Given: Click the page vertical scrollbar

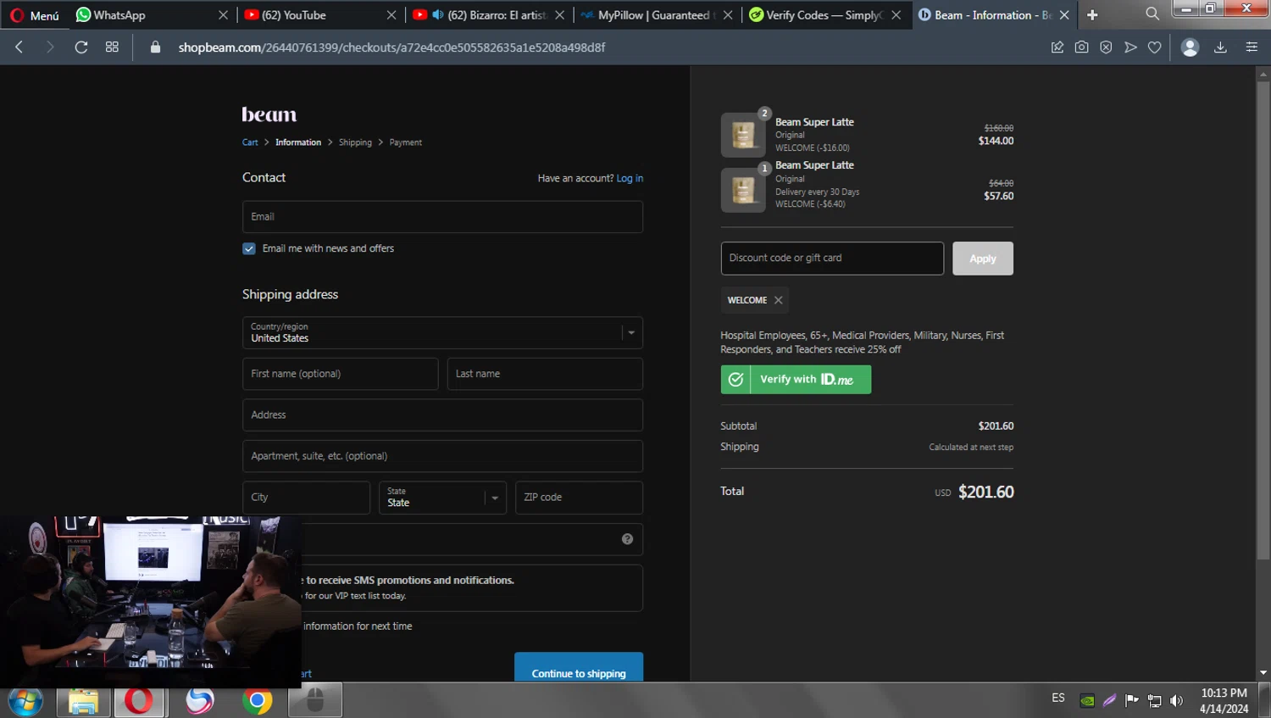Looking at the screenshot, I should pyautogui.click(x=1263, y=322).
